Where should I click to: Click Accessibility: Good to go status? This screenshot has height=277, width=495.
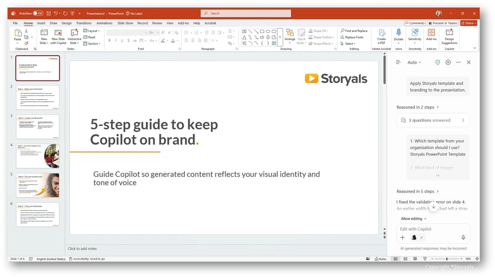87,259
